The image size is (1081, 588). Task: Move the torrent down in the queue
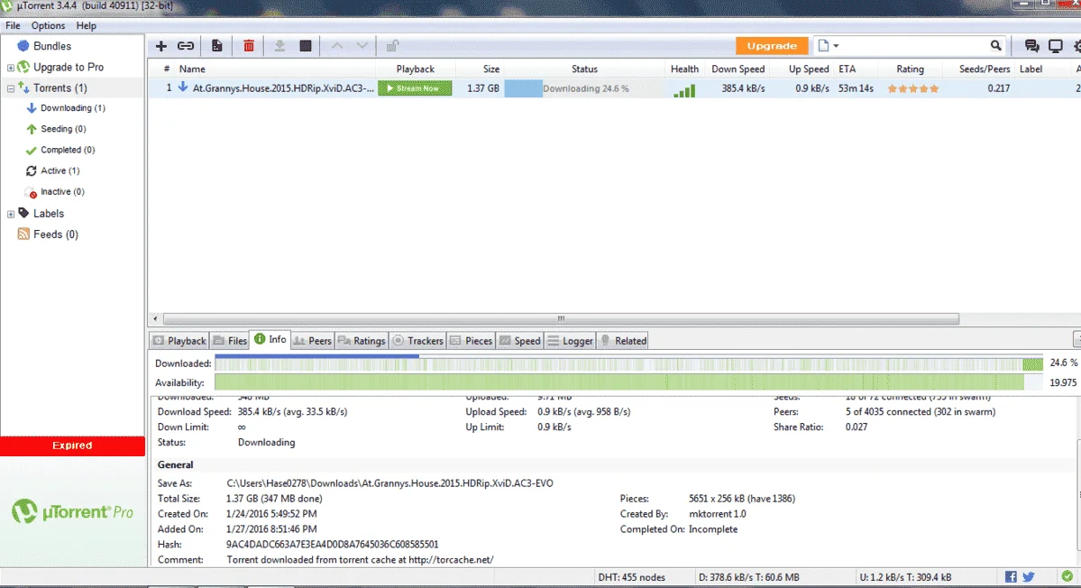[x=362, y=46]
